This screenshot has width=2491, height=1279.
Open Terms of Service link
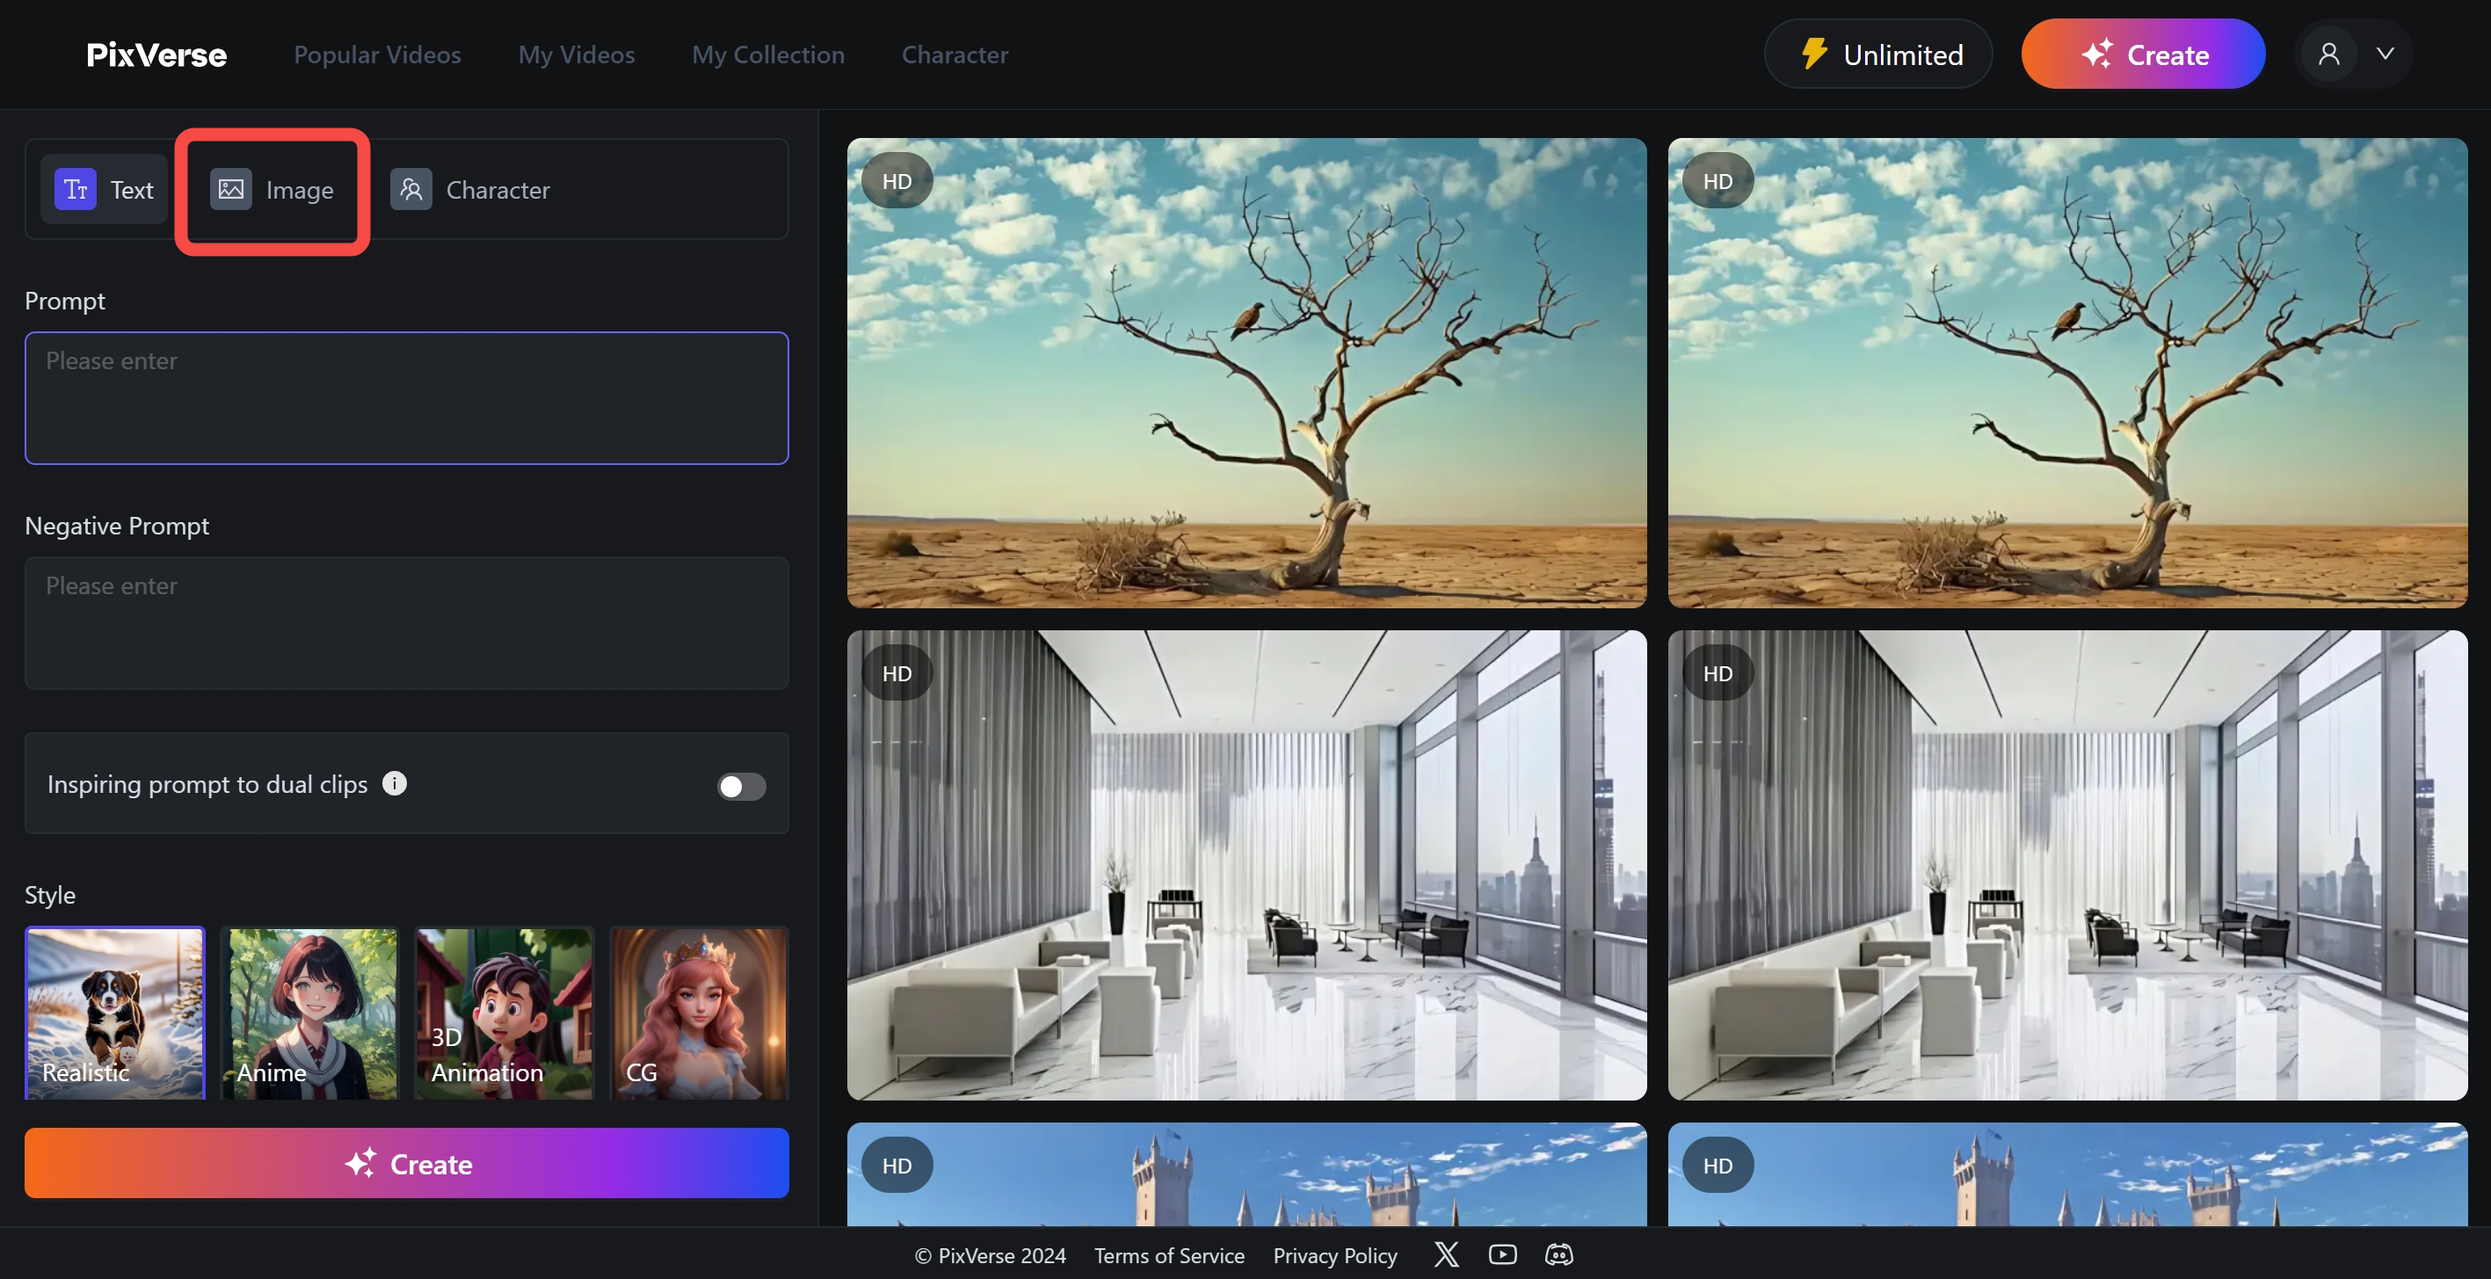pyautogui.click(x=1169, y=1255)
